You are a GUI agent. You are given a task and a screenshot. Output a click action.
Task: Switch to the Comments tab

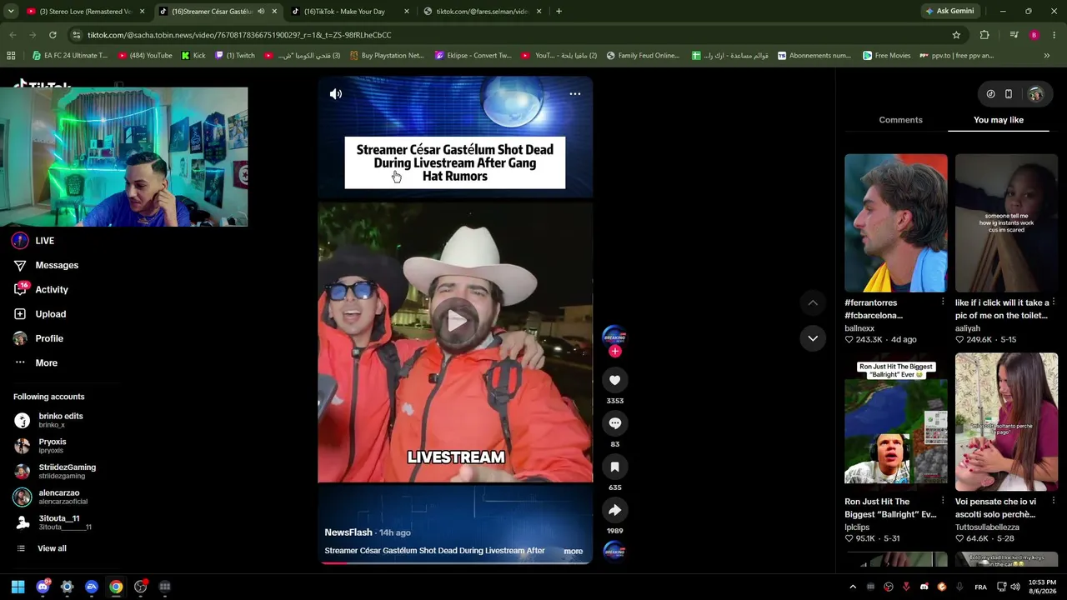(900, 120)
